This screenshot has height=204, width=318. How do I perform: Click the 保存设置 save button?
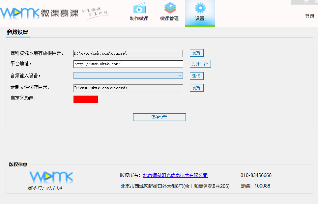tap(159, 117)
